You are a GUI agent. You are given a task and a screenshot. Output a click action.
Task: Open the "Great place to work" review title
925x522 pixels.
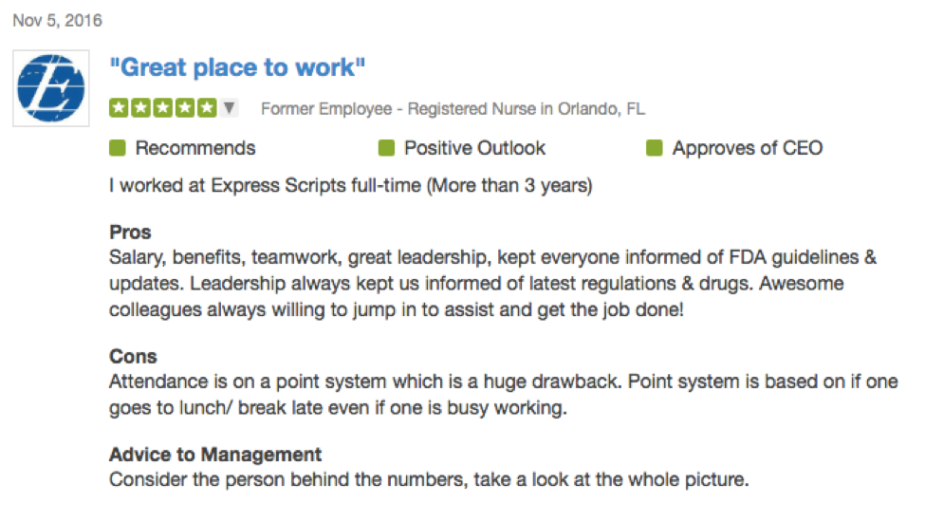(237, 67)
